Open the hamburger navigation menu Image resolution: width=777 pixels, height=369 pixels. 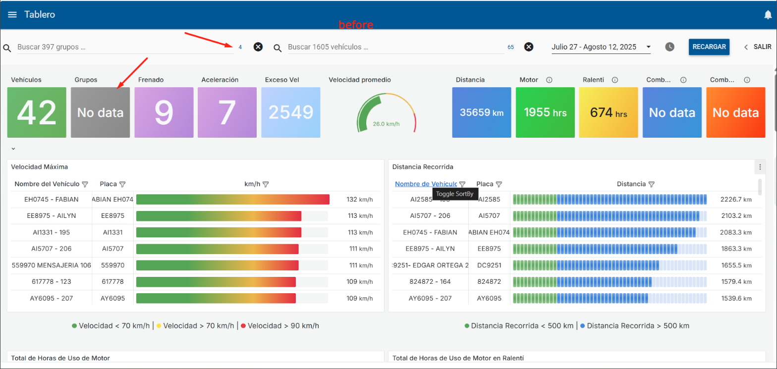pyautogui.click(x=12, y=15)
